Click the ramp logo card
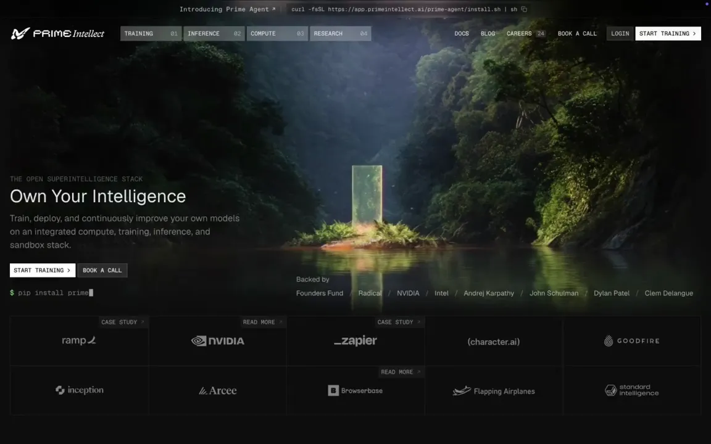Screen dimensions: 711x444 [x=79, y=340]
